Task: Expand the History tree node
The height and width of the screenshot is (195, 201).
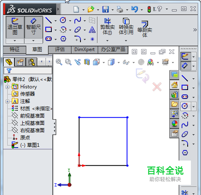Action: [x=8, y=87]
